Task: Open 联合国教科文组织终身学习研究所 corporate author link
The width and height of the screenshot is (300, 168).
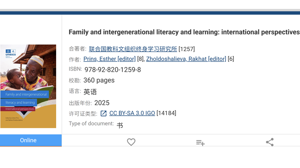Action: [133, 49]
